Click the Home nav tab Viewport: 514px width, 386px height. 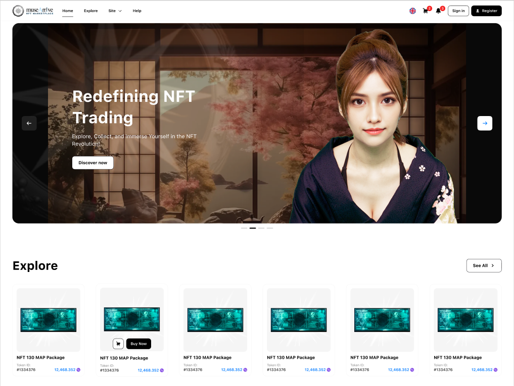[68, 11]
